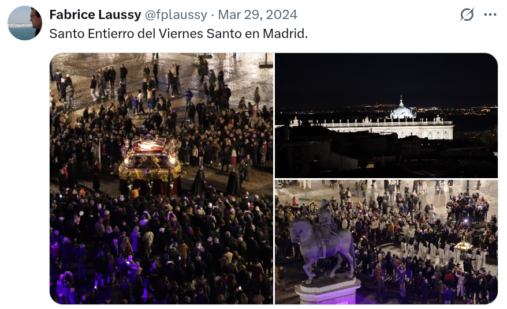This screenshot has height=309, width=507.
Task: Click the dark night sky above palace
Action: (386, 76)
